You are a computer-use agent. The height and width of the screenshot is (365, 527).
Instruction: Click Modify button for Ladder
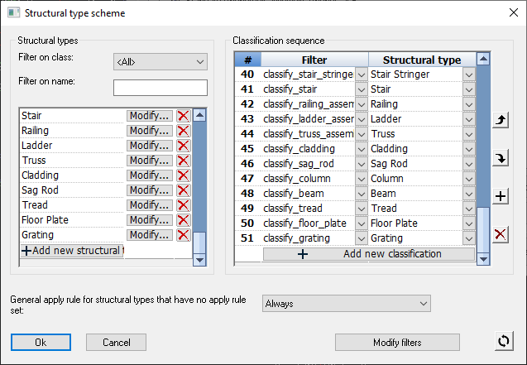(x=150, y=146)
